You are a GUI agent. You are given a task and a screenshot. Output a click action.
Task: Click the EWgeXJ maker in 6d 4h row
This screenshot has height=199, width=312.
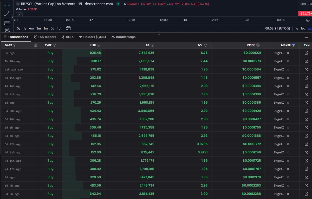[279, 136]
